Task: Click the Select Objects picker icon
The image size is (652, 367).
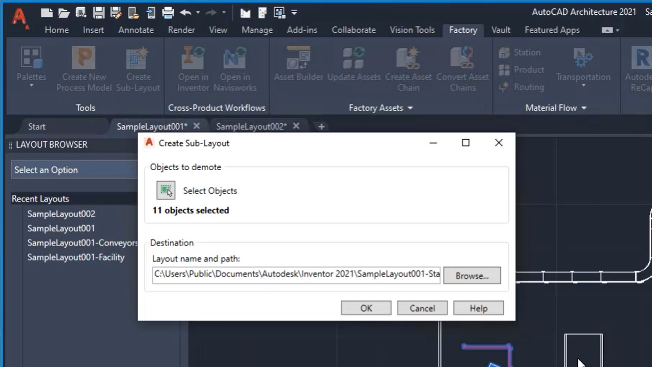Action: [166, 191]
